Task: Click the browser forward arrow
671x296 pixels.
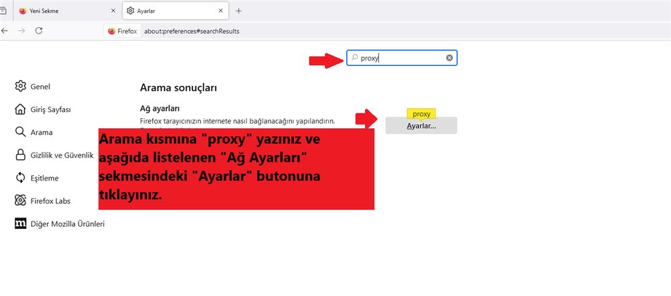Action: click(x=22, y=31)
